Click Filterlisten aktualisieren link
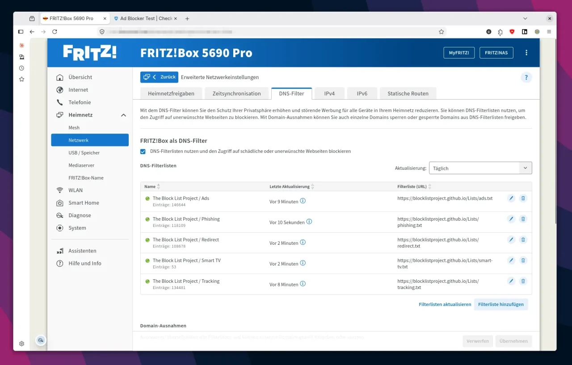The width and height of the screenshot is (572, 365). 445,304
